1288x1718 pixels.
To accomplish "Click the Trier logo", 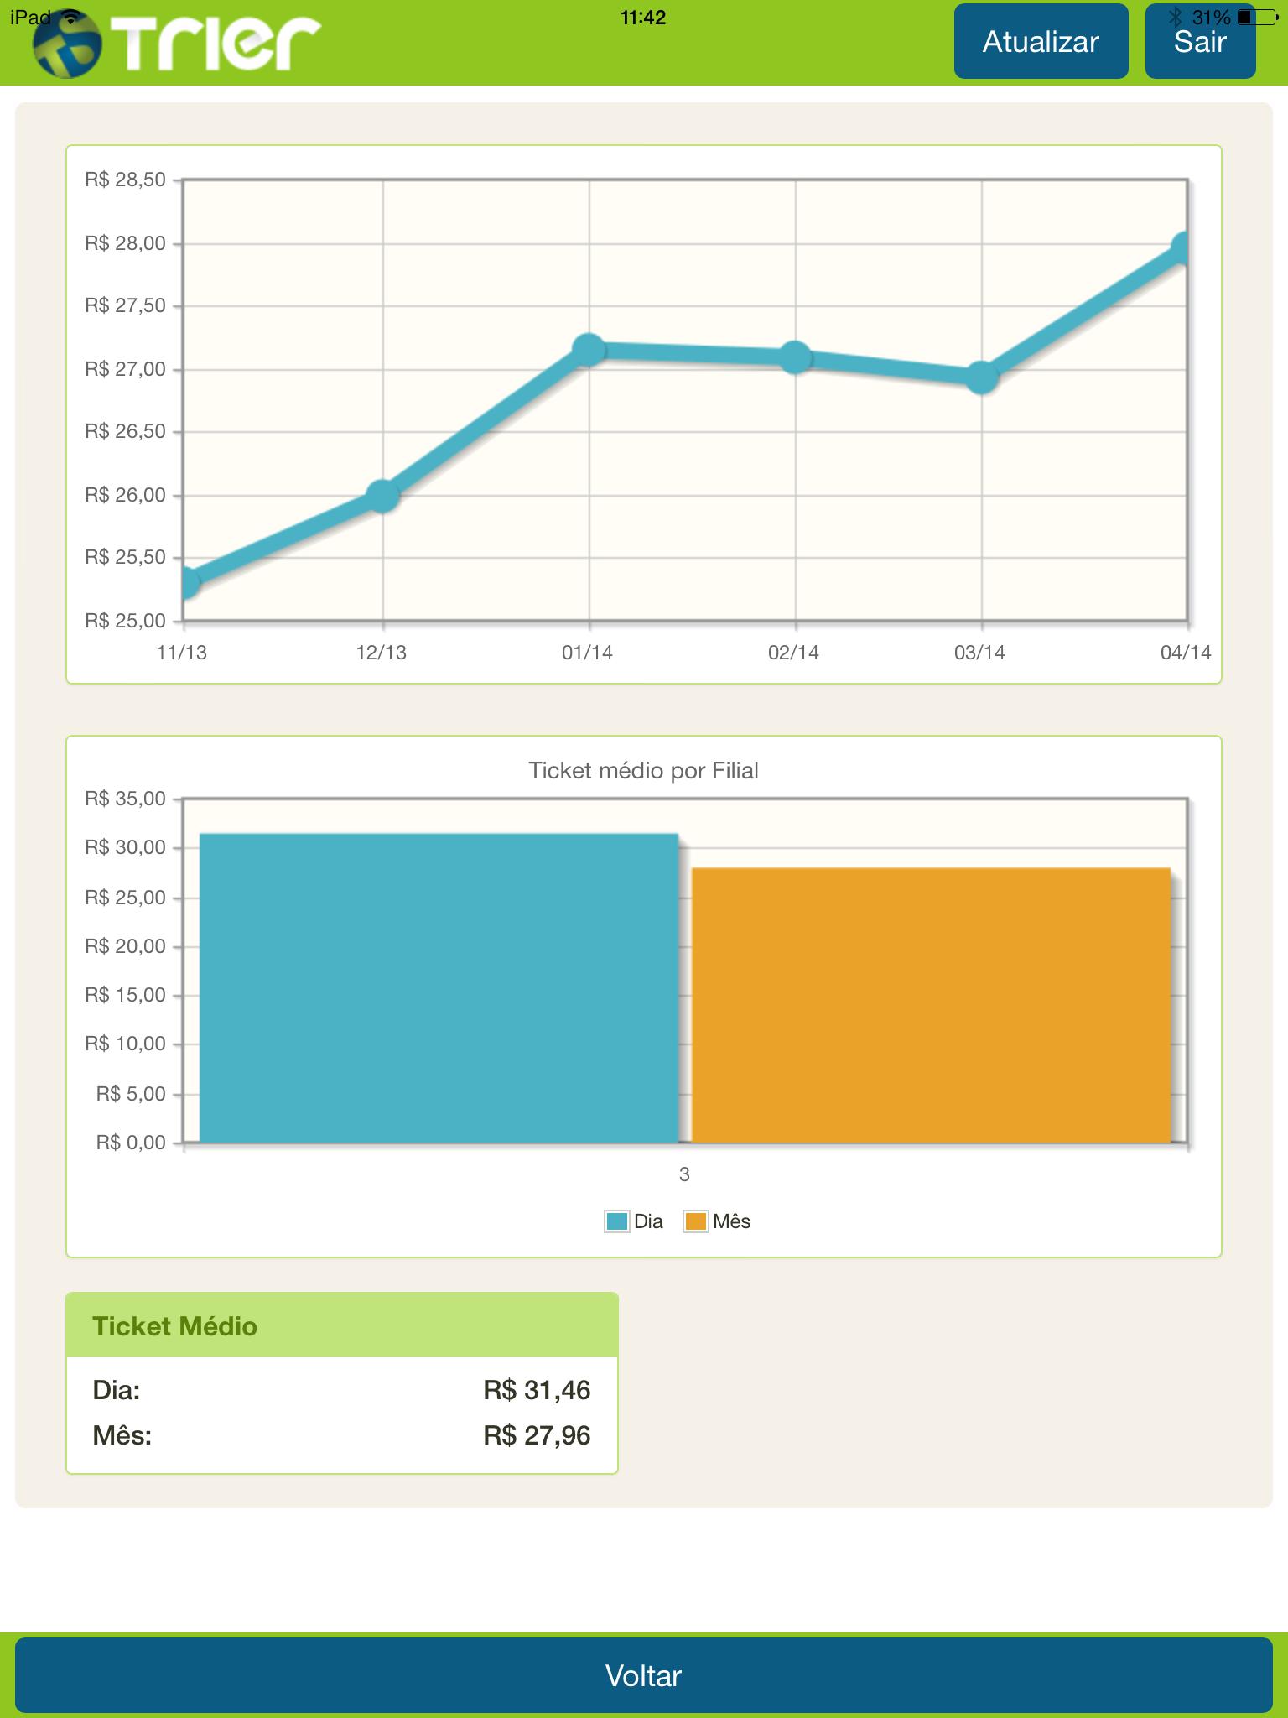I will pyautogui.click(x=177, y=44).
